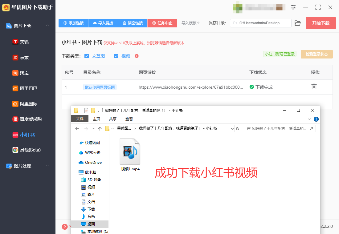Image resolution: width=339 pixels, height=234 pixels.
Task: Click the 默认使用网页标题 directory name tag
Action: tap(100, 87)
